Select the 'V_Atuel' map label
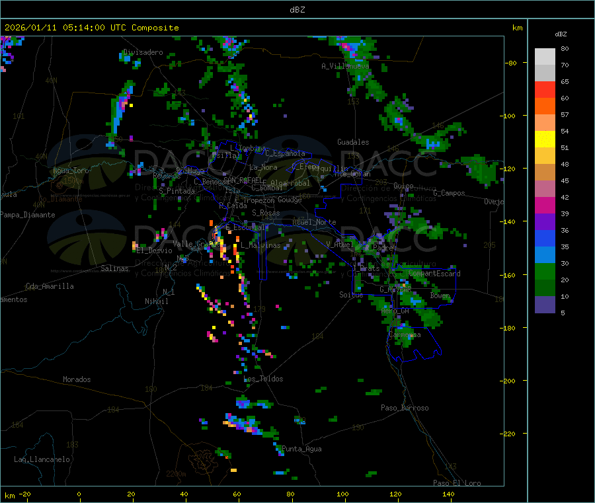Image resolution: width=595 pixels, height=503 pixels. pyautogui.click(x=340, y=245)
